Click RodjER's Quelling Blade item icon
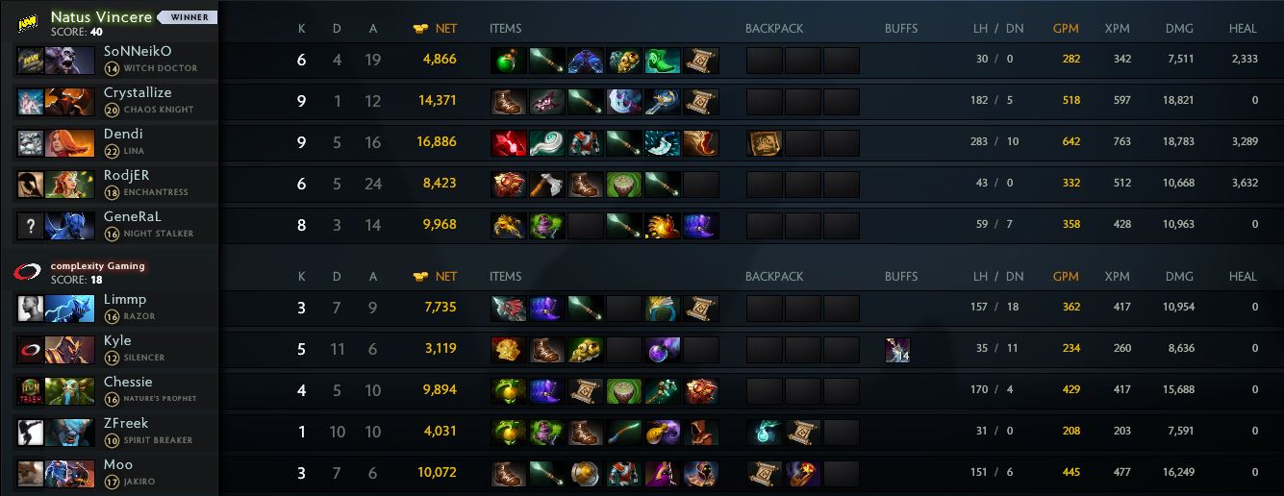 547,185
